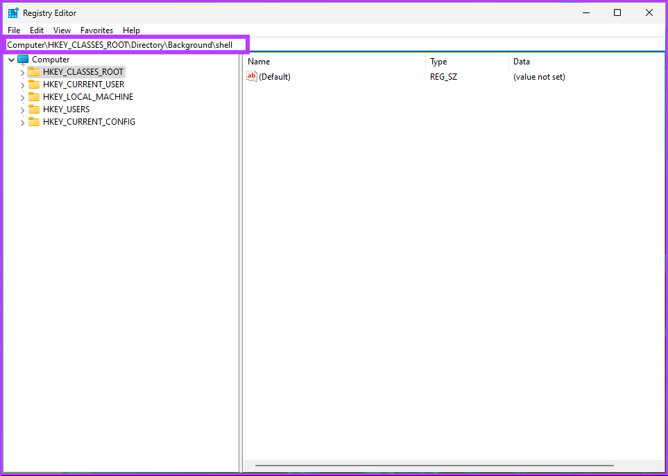Click the HKEY_CLASSES_ROOT folder icon
This screenshot has height=476, width=668.
pyautogui.click(x=34, y=72)
